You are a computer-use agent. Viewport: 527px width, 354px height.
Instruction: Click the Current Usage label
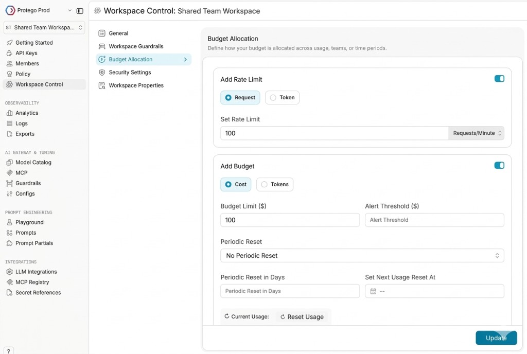pyautogui.click(x=250, y=317)
